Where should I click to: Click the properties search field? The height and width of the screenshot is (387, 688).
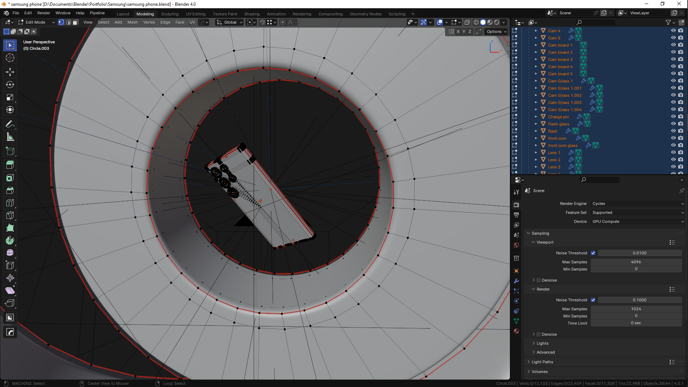pyautogui.click(x=600, y=180)
